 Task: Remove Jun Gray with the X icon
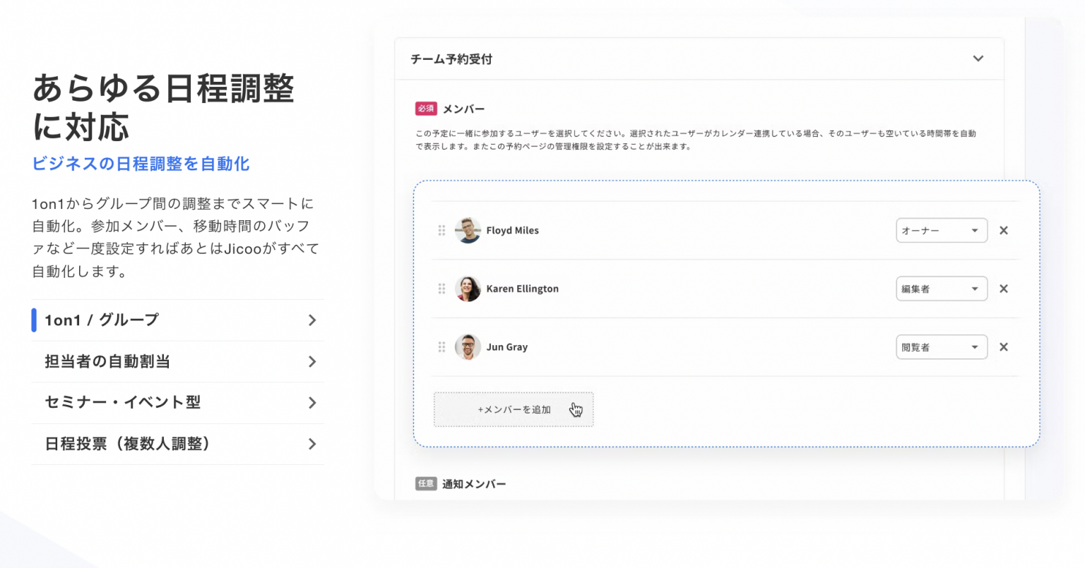pyautogui.click(x=1003, y=347)
